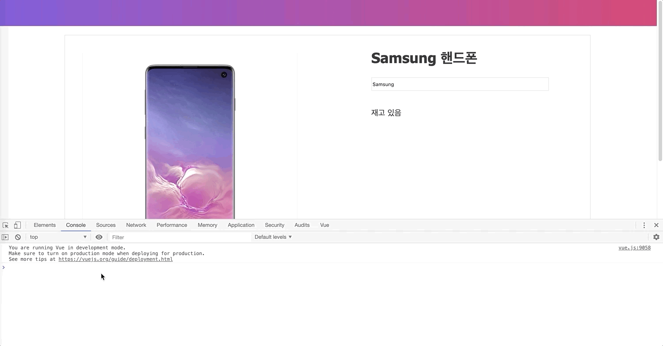This screenshot has width=663, height=346.
Task: Show the console sidebar icon
Action: pyautogui.click(x=5, y=237)
